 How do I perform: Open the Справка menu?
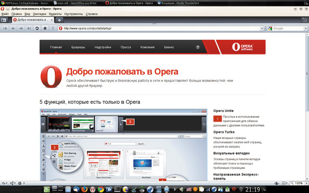(92, 14)
